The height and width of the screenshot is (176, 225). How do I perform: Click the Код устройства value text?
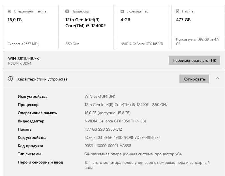(123, 138)
